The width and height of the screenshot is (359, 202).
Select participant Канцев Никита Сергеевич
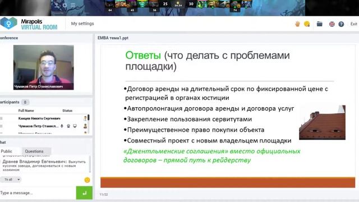(39, 118)
